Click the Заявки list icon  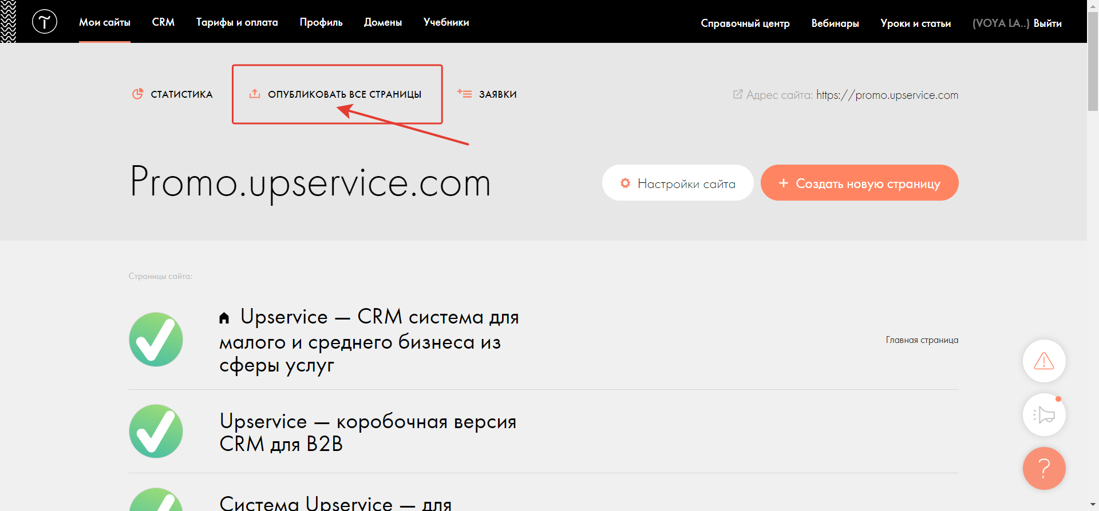coord(464,94)
